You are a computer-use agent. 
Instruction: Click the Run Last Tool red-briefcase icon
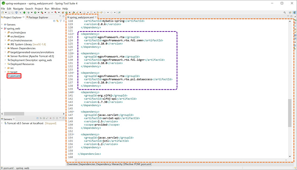coord(42,13)
